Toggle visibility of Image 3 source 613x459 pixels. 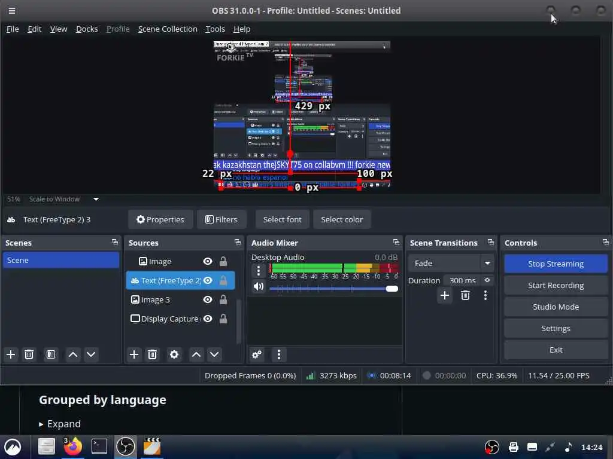point(208,299)
